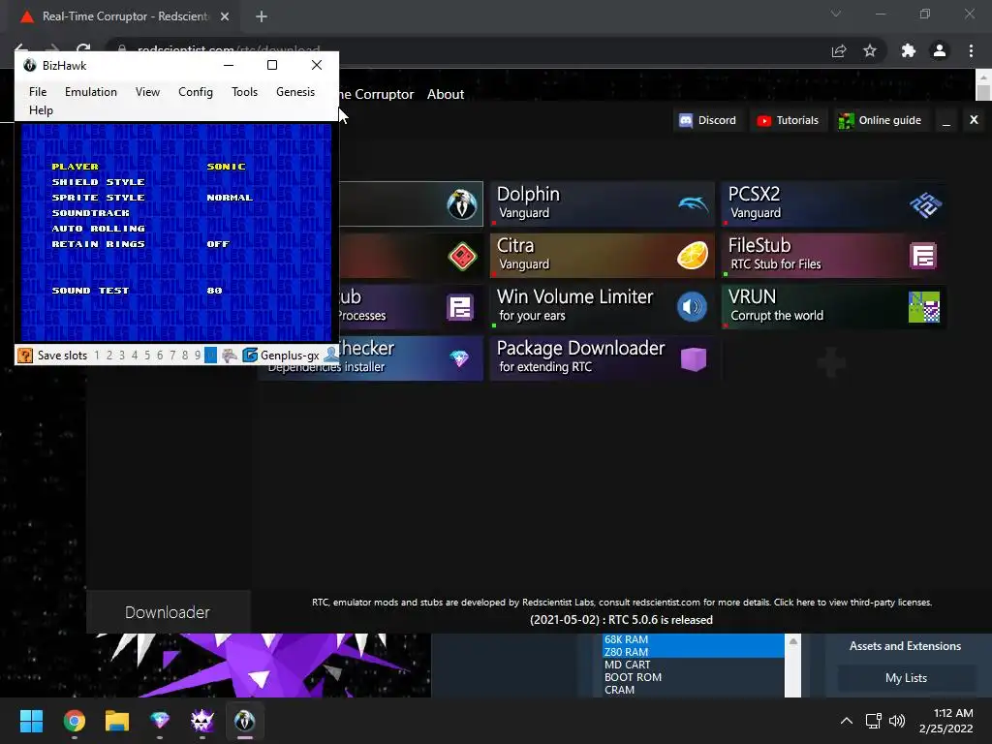The image size is (992, 744).
Task: Bookmark the page with the star icon
Action: tap(870, 50)
